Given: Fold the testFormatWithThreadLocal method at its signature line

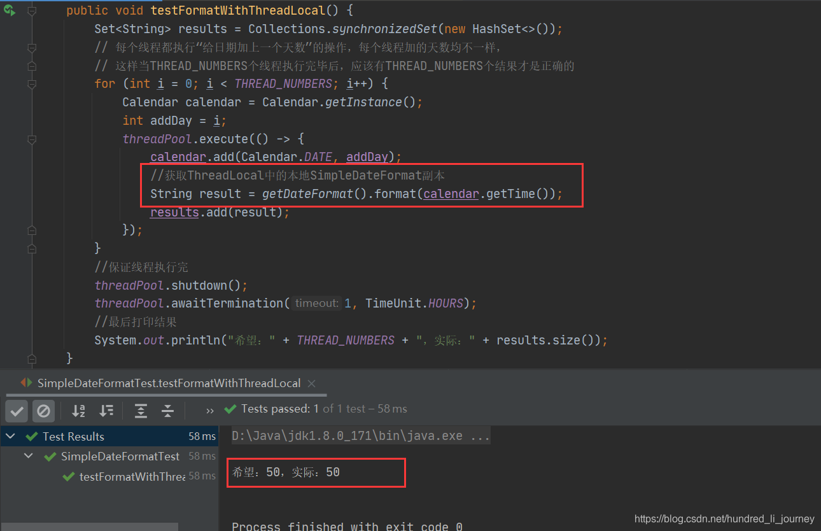Looking at the screenshot, I should pos(31,11).
